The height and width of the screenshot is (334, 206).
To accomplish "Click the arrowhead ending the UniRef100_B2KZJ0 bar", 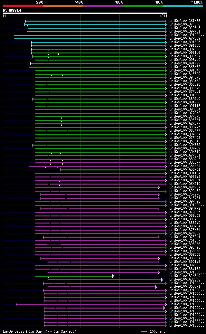I will point(113,276).
